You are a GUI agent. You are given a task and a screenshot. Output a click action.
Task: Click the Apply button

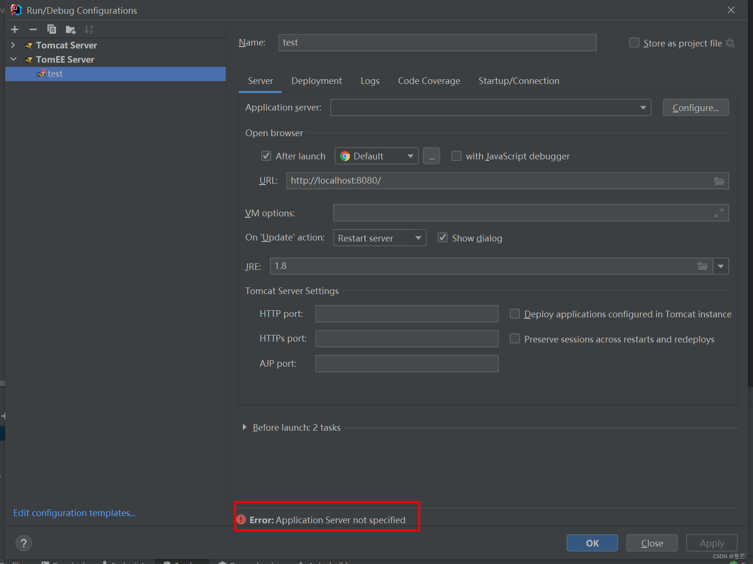[x=712, y=543]
